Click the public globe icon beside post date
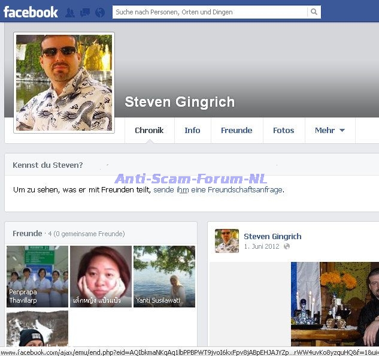379x356 pixels. [x=286, y=246]
